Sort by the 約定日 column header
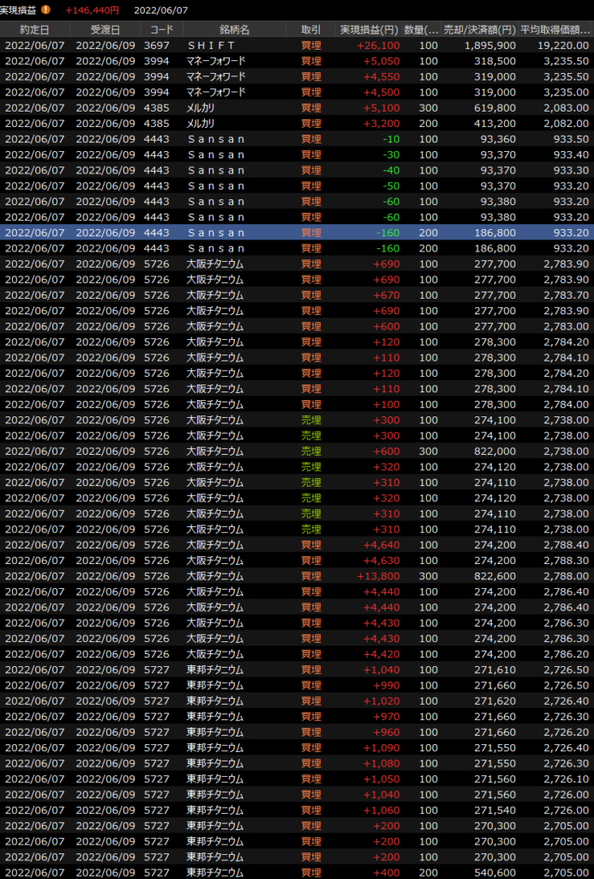The width and height of the screenshot is (594, 879). coord(33,29)
